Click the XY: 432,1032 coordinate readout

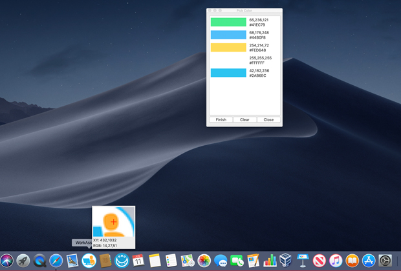pyautogui.click(x=105, y=240)
